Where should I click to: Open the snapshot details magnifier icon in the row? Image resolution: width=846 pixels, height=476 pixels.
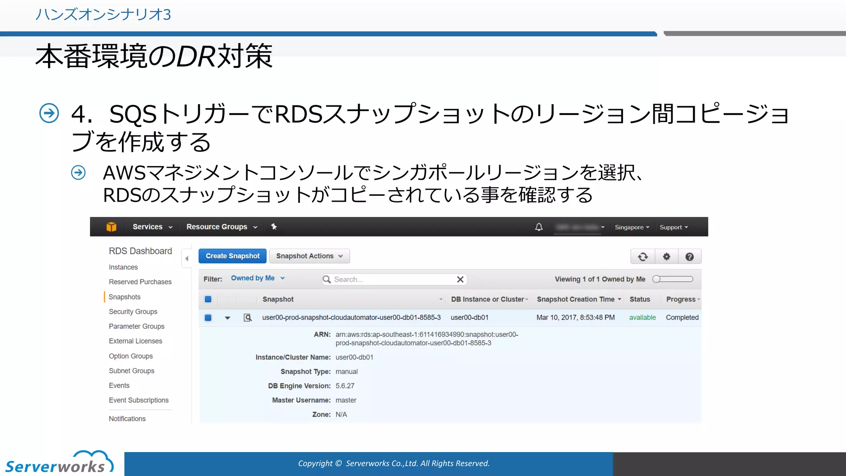[x=247, y=317]
